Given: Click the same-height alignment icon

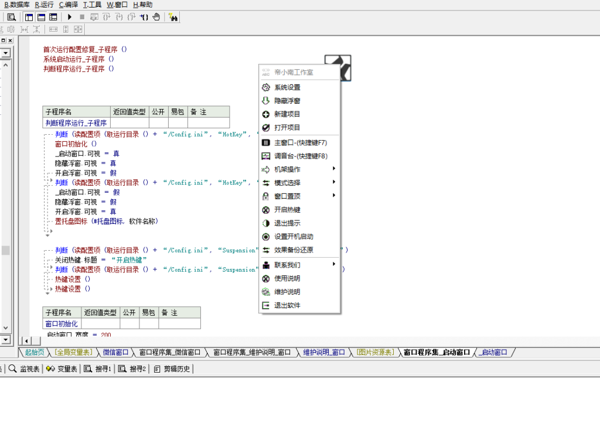Looking at the screenshot, I should pyautogui.click(x=66, y=29).
